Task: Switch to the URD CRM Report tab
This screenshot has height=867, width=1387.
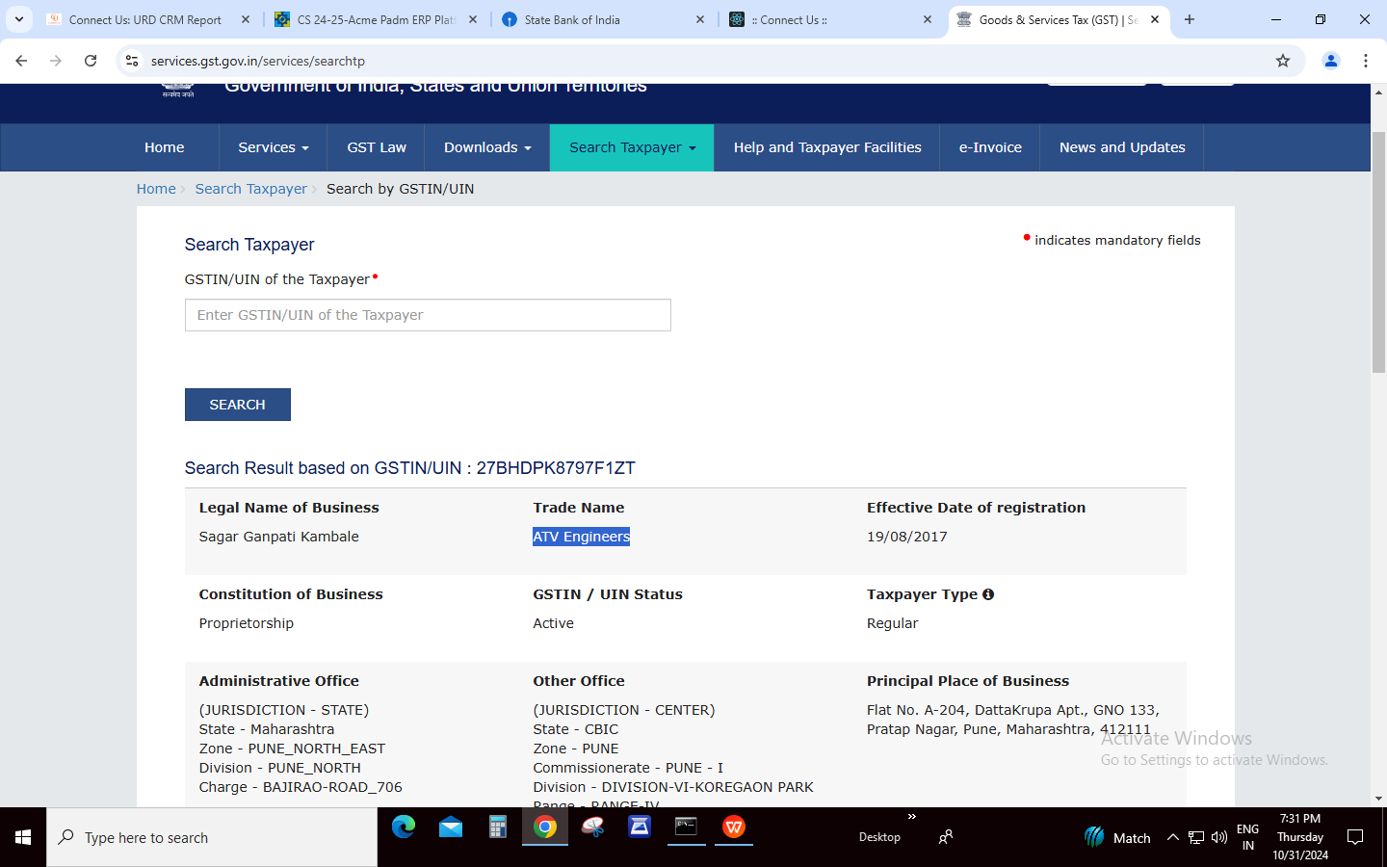Action: [x=144, y=19]
